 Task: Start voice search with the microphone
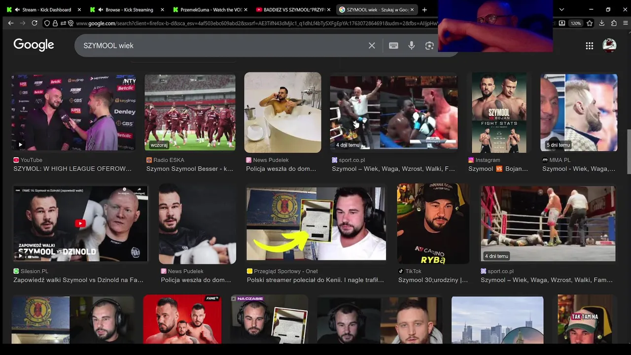coord(412,45)
